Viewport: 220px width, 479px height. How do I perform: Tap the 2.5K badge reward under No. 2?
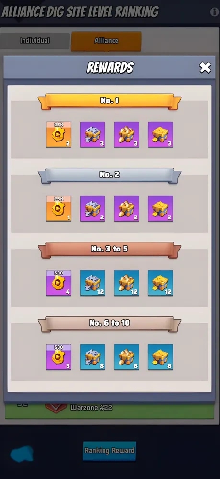click(58, 209)
